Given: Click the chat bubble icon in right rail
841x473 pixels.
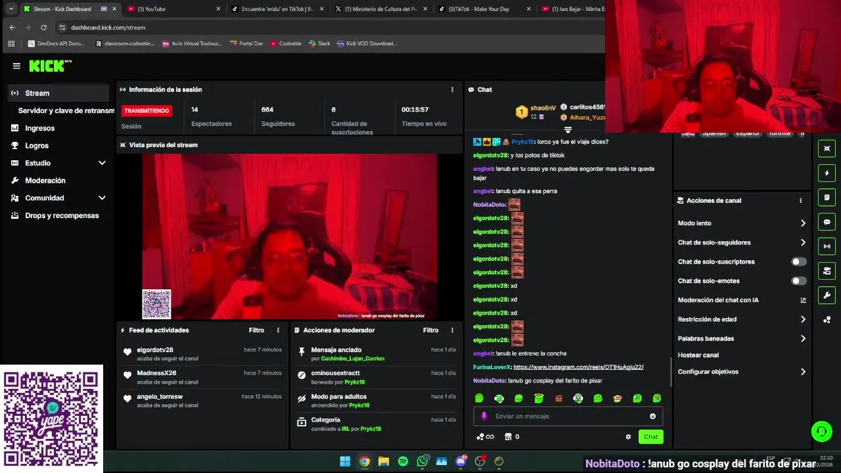Looking at the screenshot, I should [x=827, y=222].
